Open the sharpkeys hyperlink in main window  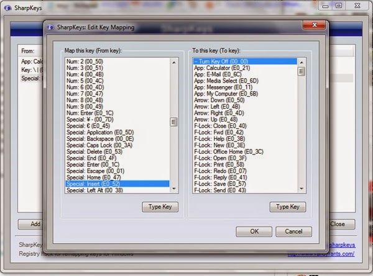pos(343,244)
